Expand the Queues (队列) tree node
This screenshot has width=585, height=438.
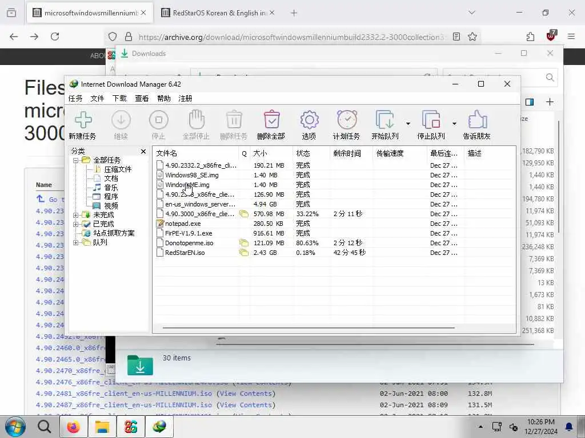pyautogui.click(x=76, y=242)
